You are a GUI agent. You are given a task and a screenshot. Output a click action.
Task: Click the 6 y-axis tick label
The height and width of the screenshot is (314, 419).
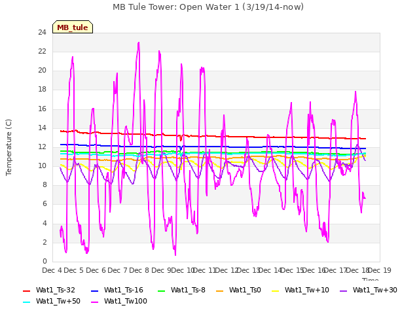[45, 204]
